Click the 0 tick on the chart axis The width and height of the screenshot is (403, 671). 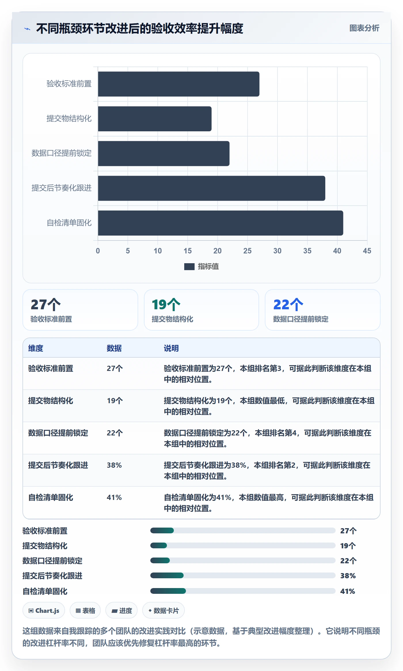coord(98,251)
